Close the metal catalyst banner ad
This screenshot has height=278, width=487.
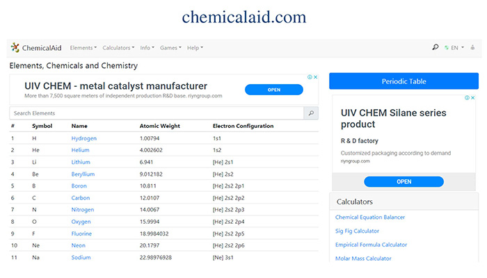315,77
